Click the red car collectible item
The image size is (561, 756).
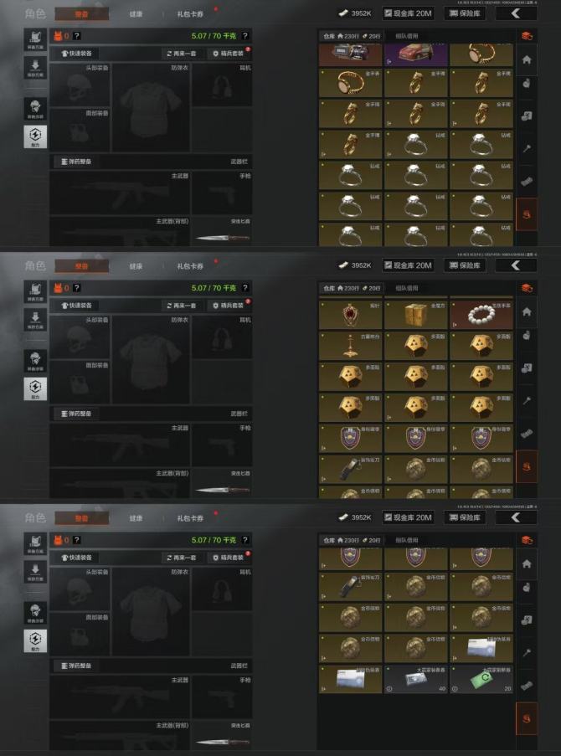click(416, 54)
